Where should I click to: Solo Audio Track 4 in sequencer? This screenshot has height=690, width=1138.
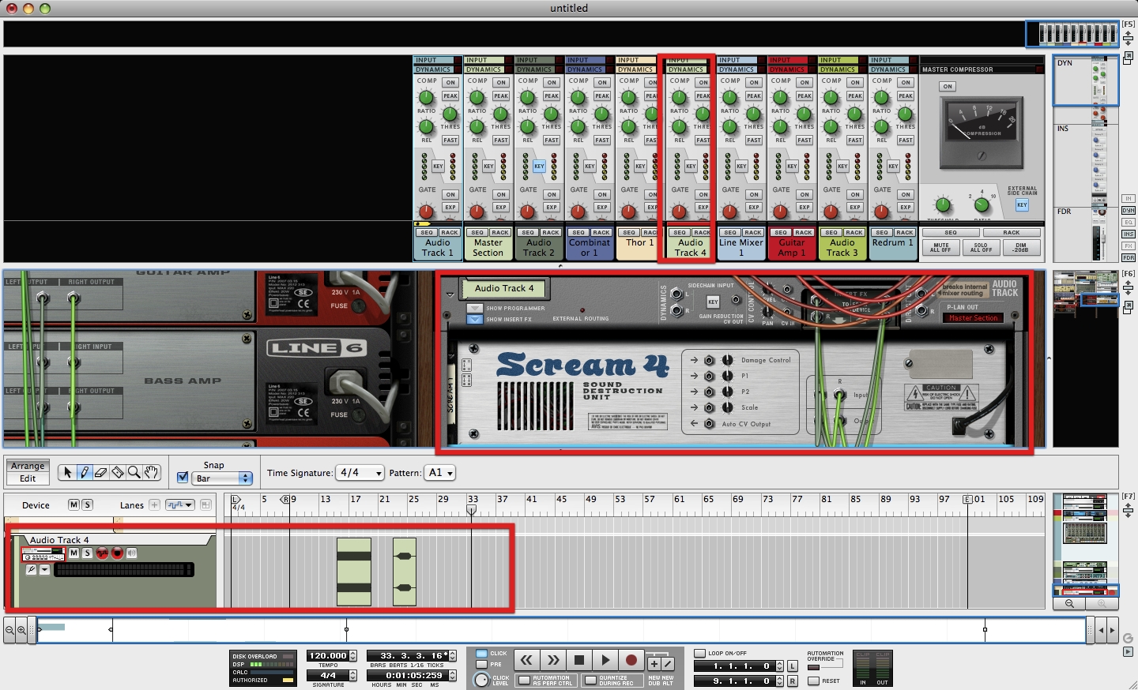87,553
